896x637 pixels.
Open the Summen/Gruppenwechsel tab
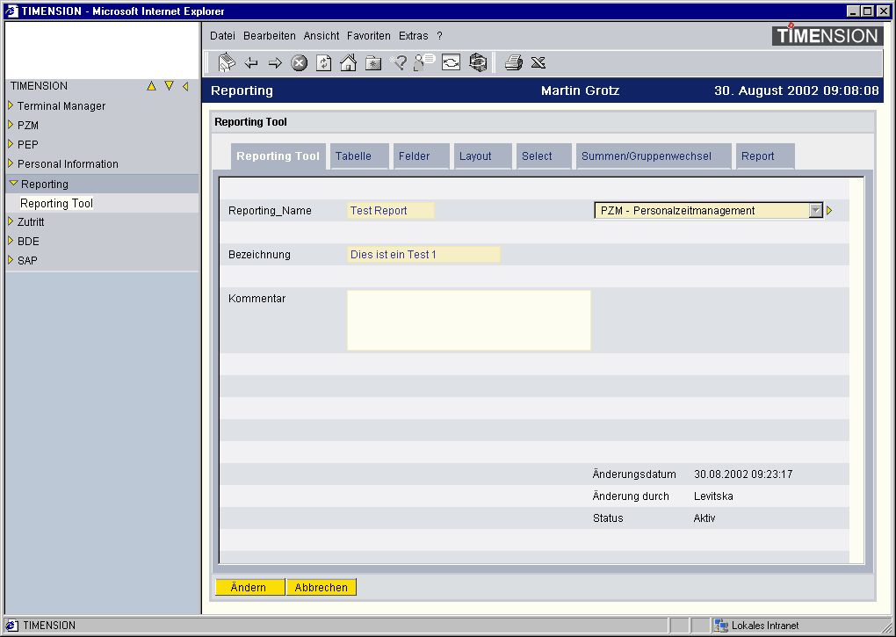pyautogui.click(x=647, y=156)
